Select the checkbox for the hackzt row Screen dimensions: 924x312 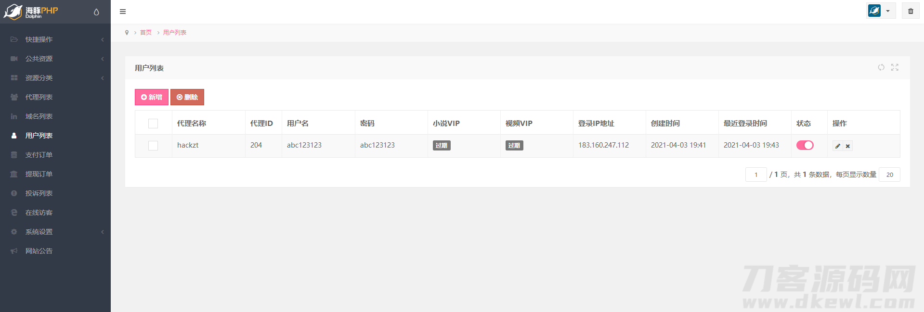[x=153, y=145]
